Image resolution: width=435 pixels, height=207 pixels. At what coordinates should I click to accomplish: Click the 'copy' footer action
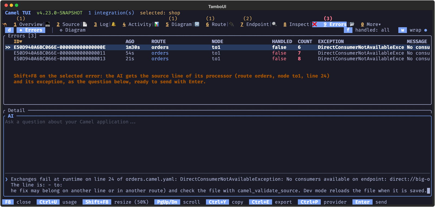238,202
